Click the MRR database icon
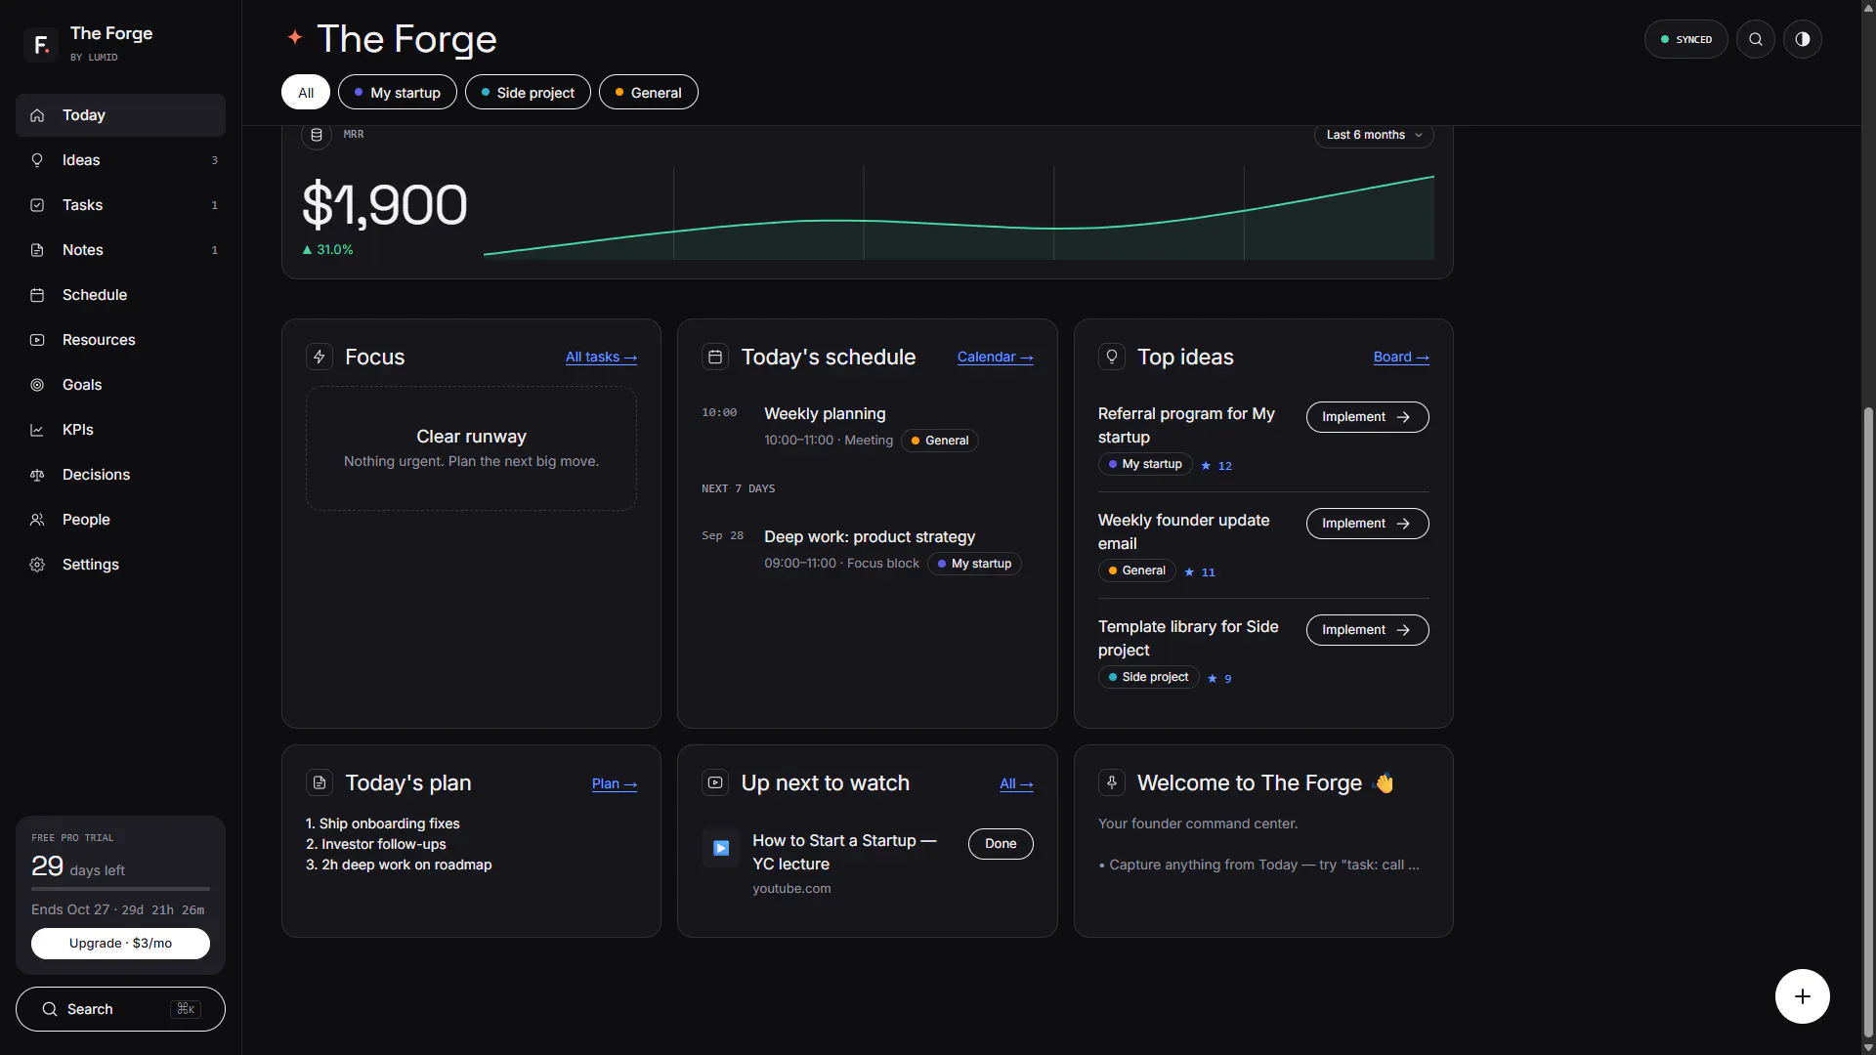Viewport: 1876px width, 1055px height. pyautogui.click(x=317, y=135)
